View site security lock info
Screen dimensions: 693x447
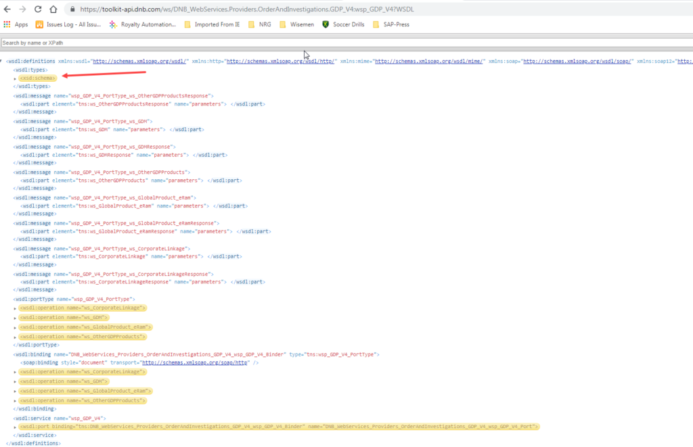(72, 9)
